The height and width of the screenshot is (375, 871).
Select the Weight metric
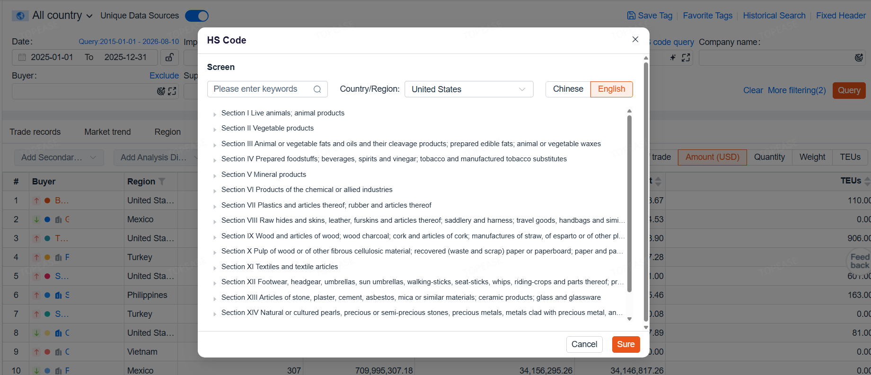tap(812, 157)
